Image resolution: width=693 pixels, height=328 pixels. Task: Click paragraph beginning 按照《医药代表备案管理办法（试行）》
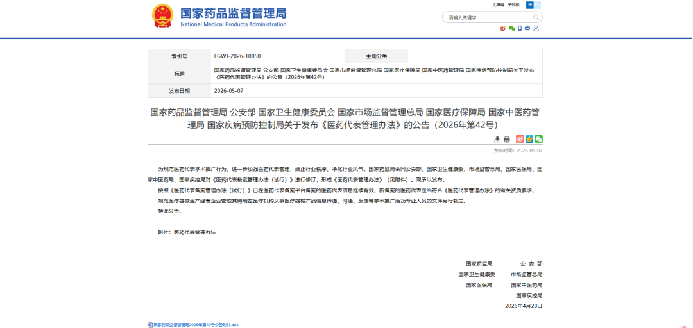click(347, 190)
